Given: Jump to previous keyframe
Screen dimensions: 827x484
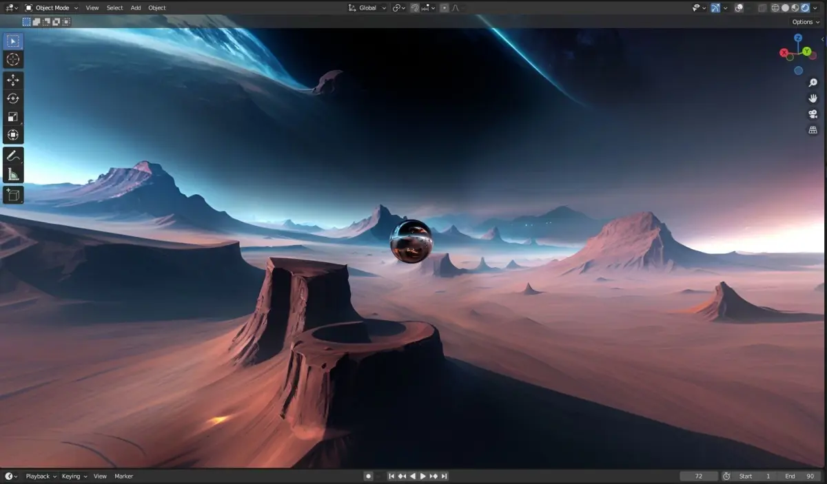Looking at the screenshot, I should coord(402,476).
